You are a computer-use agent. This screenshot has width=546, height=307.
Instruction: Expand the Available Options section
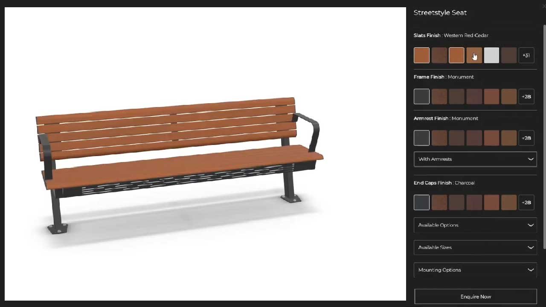(x=475, y=225)
